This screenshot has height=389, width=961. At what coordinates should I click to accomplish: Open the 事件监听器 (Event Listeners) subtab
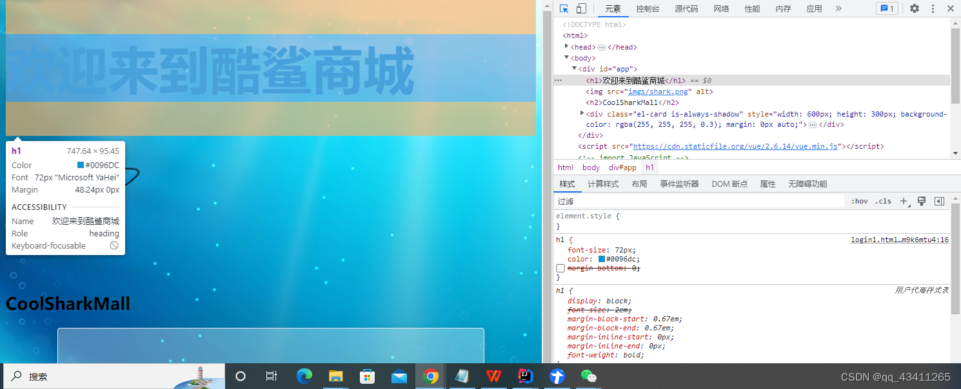pyautogui.click(x=679, y=184)
